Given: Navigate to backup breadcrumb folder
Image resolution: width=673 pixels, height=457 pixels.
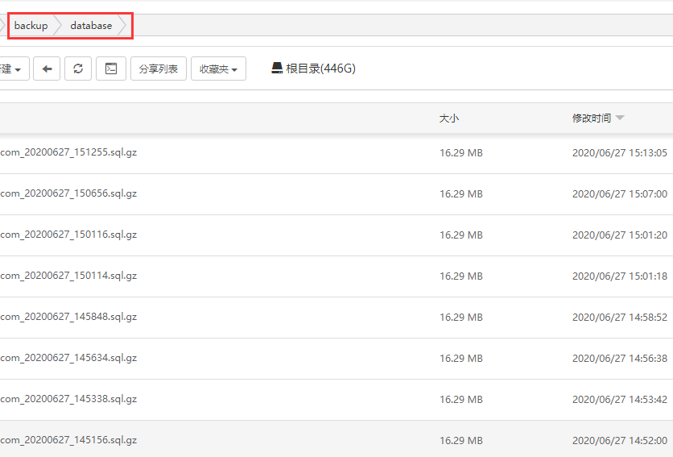Looking at the screenshot, I should point(31,25).
